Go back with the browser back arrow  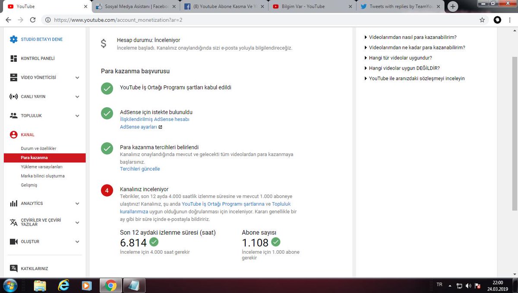click(x=9, y=20)
